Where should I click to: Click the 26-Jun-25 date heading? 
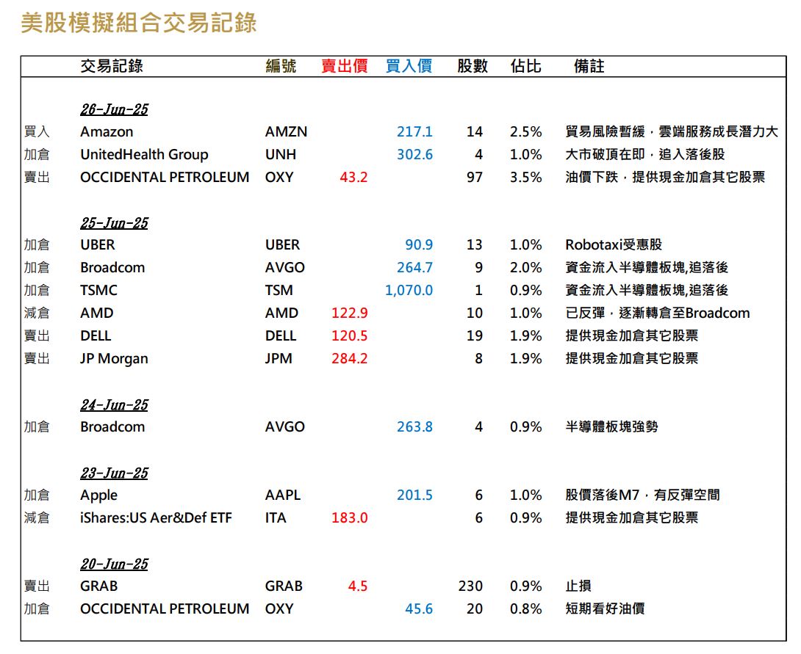tap(115, 109)
